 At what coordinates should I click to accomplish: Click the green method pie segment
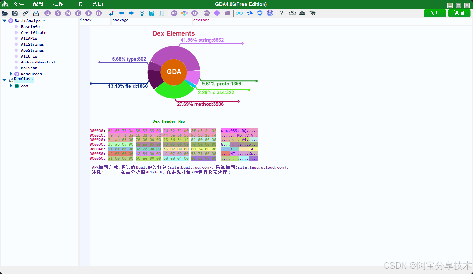click(x=174, y=90)
